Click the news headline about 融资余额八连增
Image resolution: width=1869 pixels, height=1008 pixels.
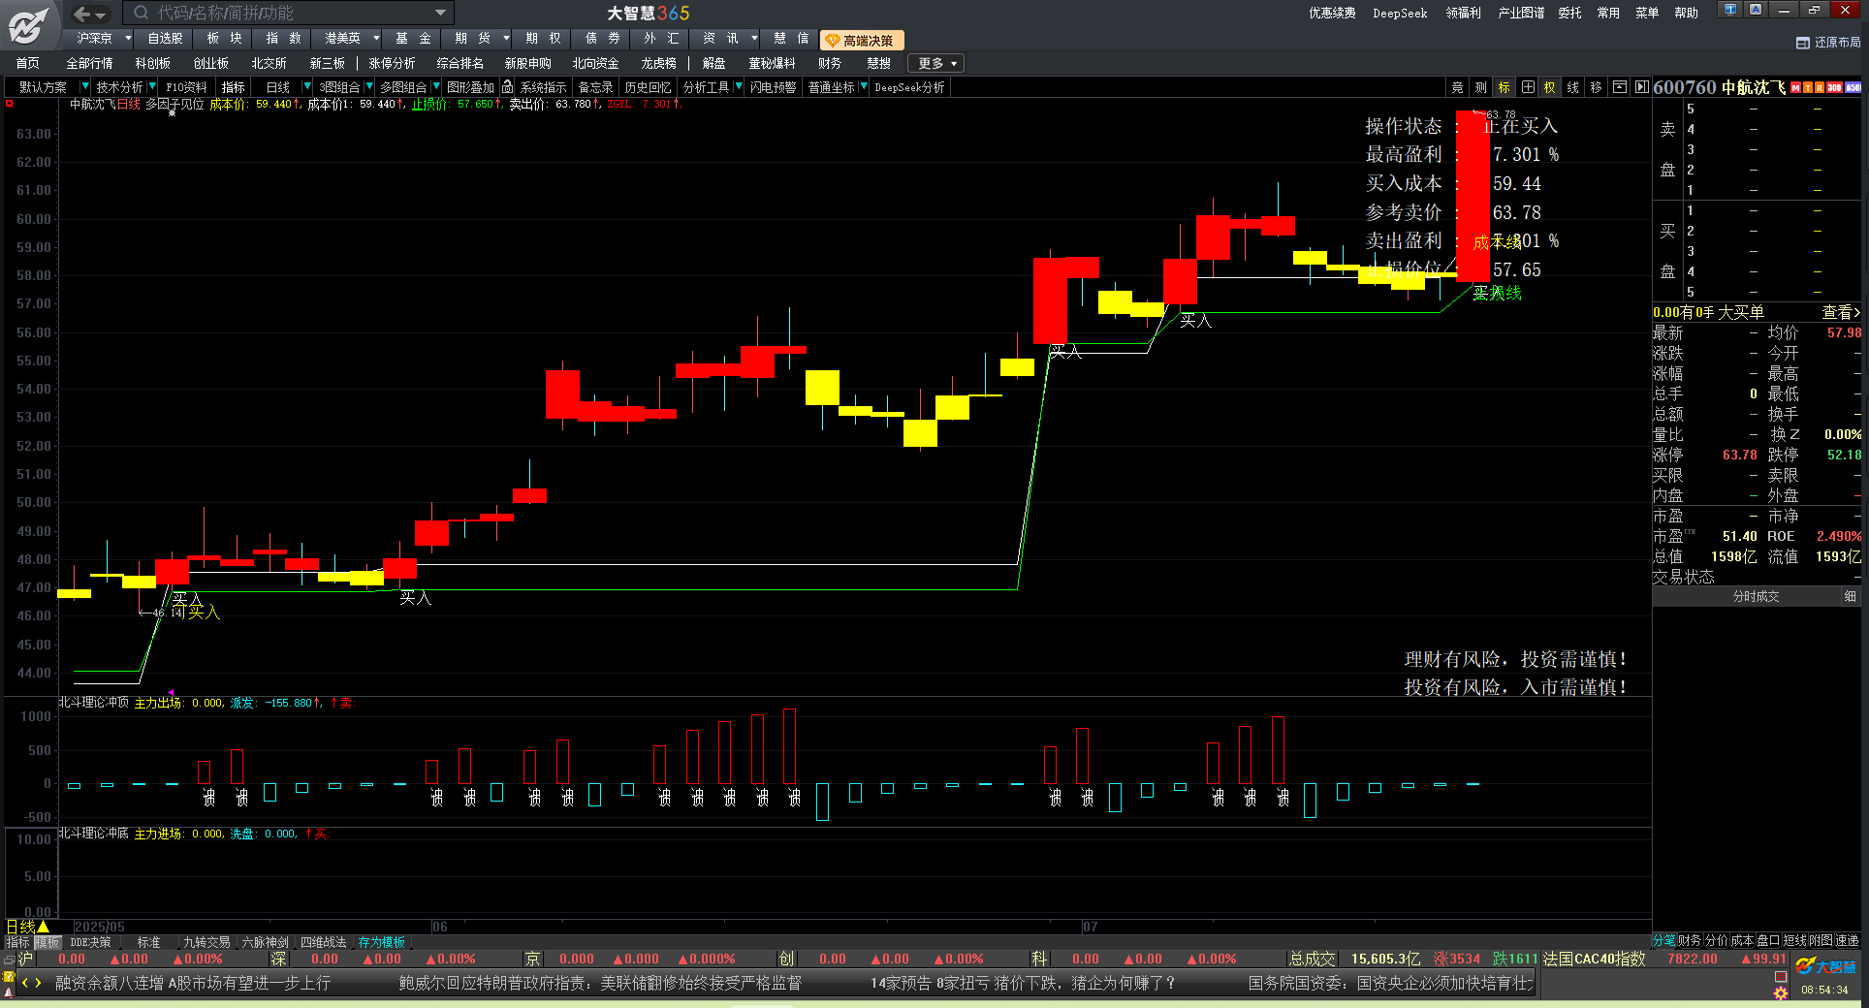tap(193, 983)
